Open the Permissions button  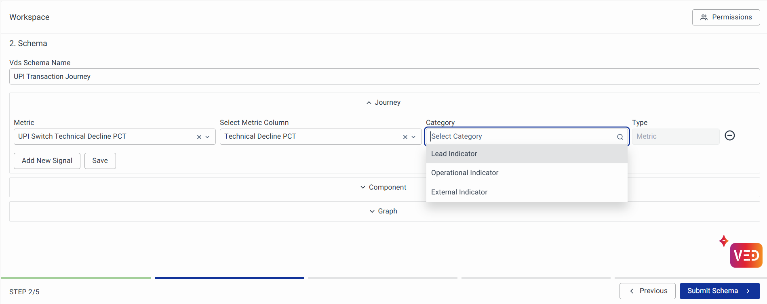click(x=726, y=17)
